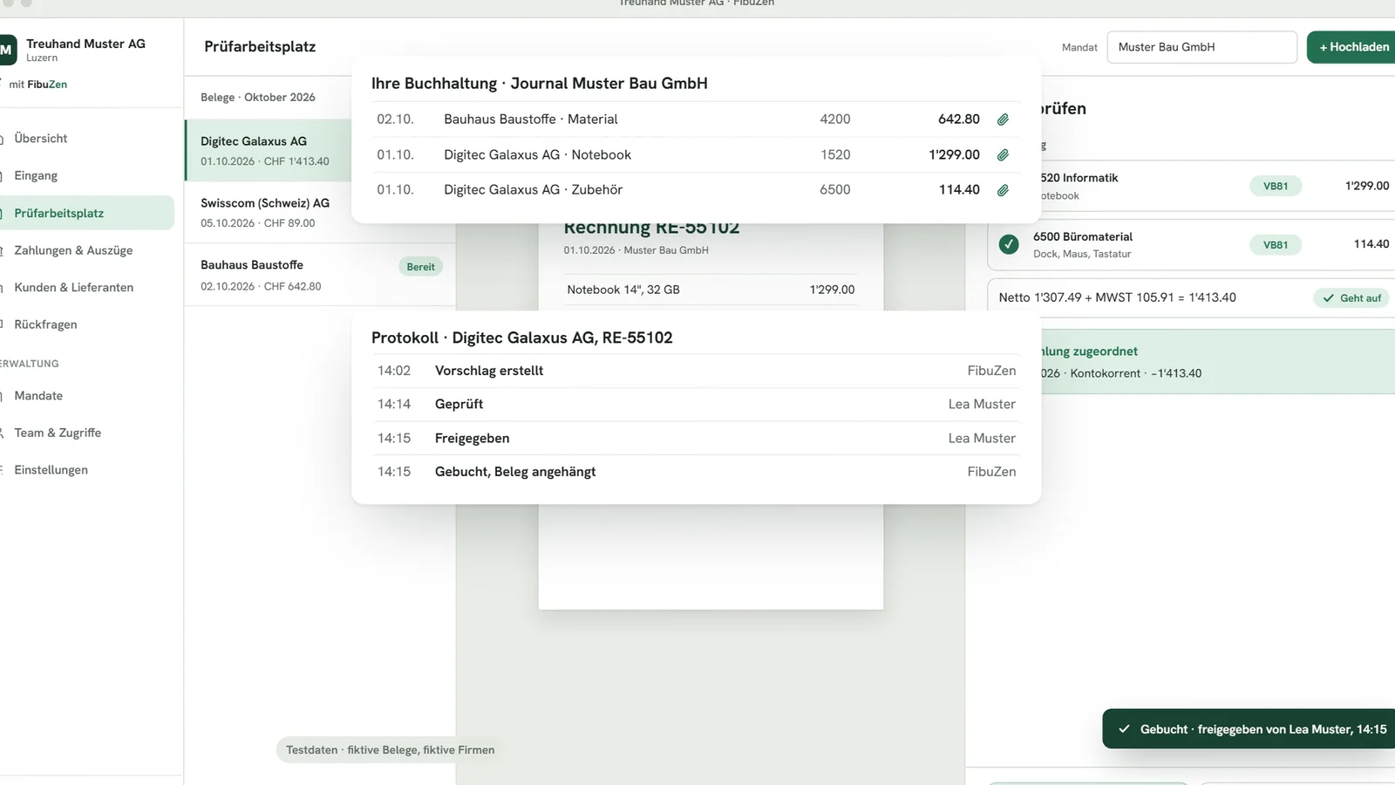Click journal account number 6500

click(834, 190)
